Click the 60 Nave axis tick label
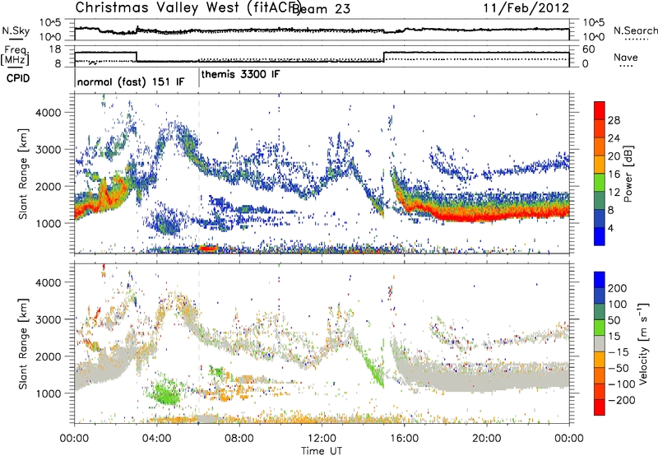658x456 pixels. (589, 49)
